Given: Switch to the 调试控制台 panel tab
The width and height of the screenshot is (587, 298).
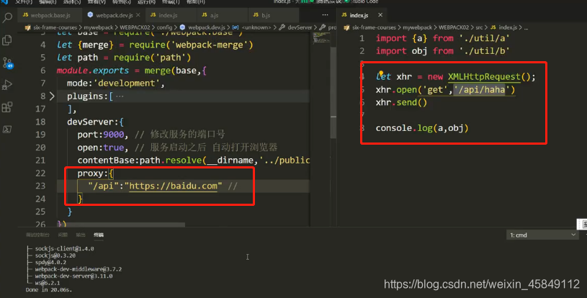Looking at the screenshot, I should 37,235.
